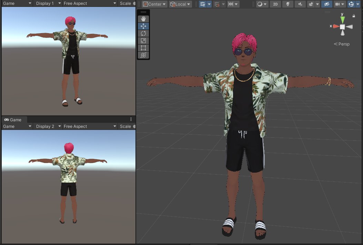The width and height of the screenshot is (363, 245).
Task: Toggle gizmos in scene view
Action: pos(351,4)
